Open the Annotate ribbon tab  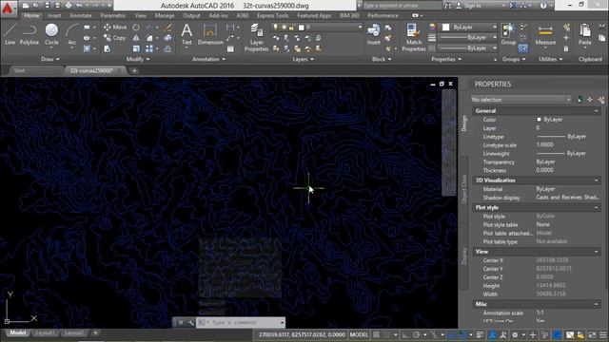coord(81,15)
